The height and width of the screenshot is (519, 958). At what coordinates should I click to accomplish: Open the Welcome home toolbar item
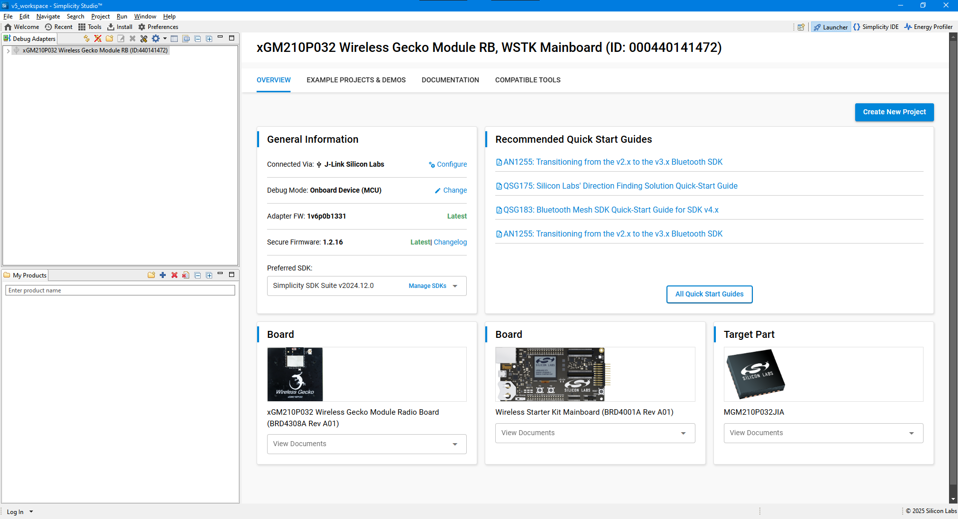tap(22, 27)
